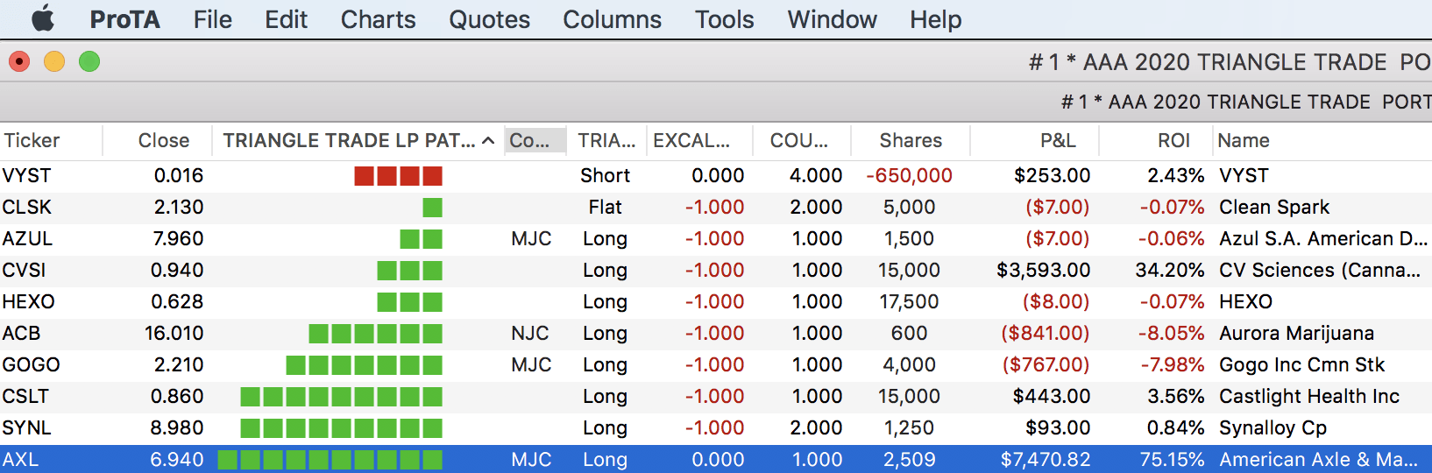
Task: Click the Castlight Health Inc name cell
Action: coord(1309,396)
